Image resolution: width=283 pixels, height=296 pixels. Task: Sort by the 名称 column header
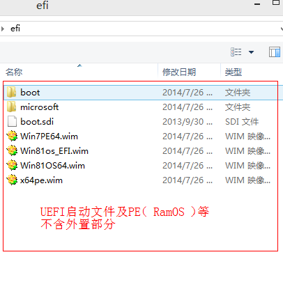point(14,72)
